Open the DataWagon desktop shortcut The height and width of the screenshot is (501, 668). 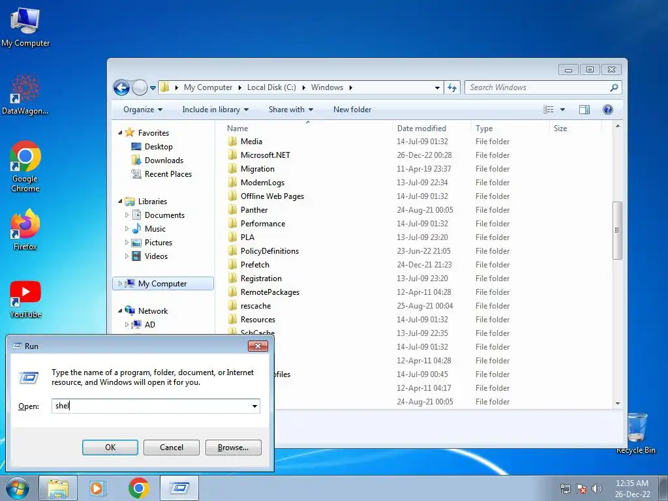pos(25,95)
